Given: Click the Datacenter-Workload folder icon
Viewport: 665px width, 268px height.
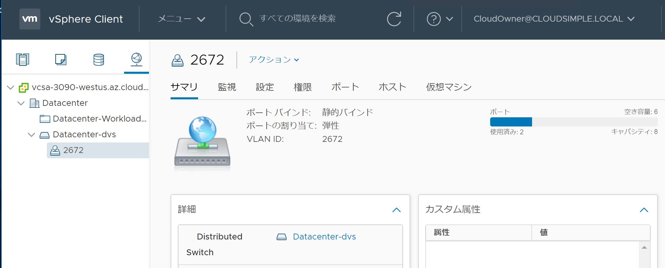Looking at the screenshot, I should (45, 119).
